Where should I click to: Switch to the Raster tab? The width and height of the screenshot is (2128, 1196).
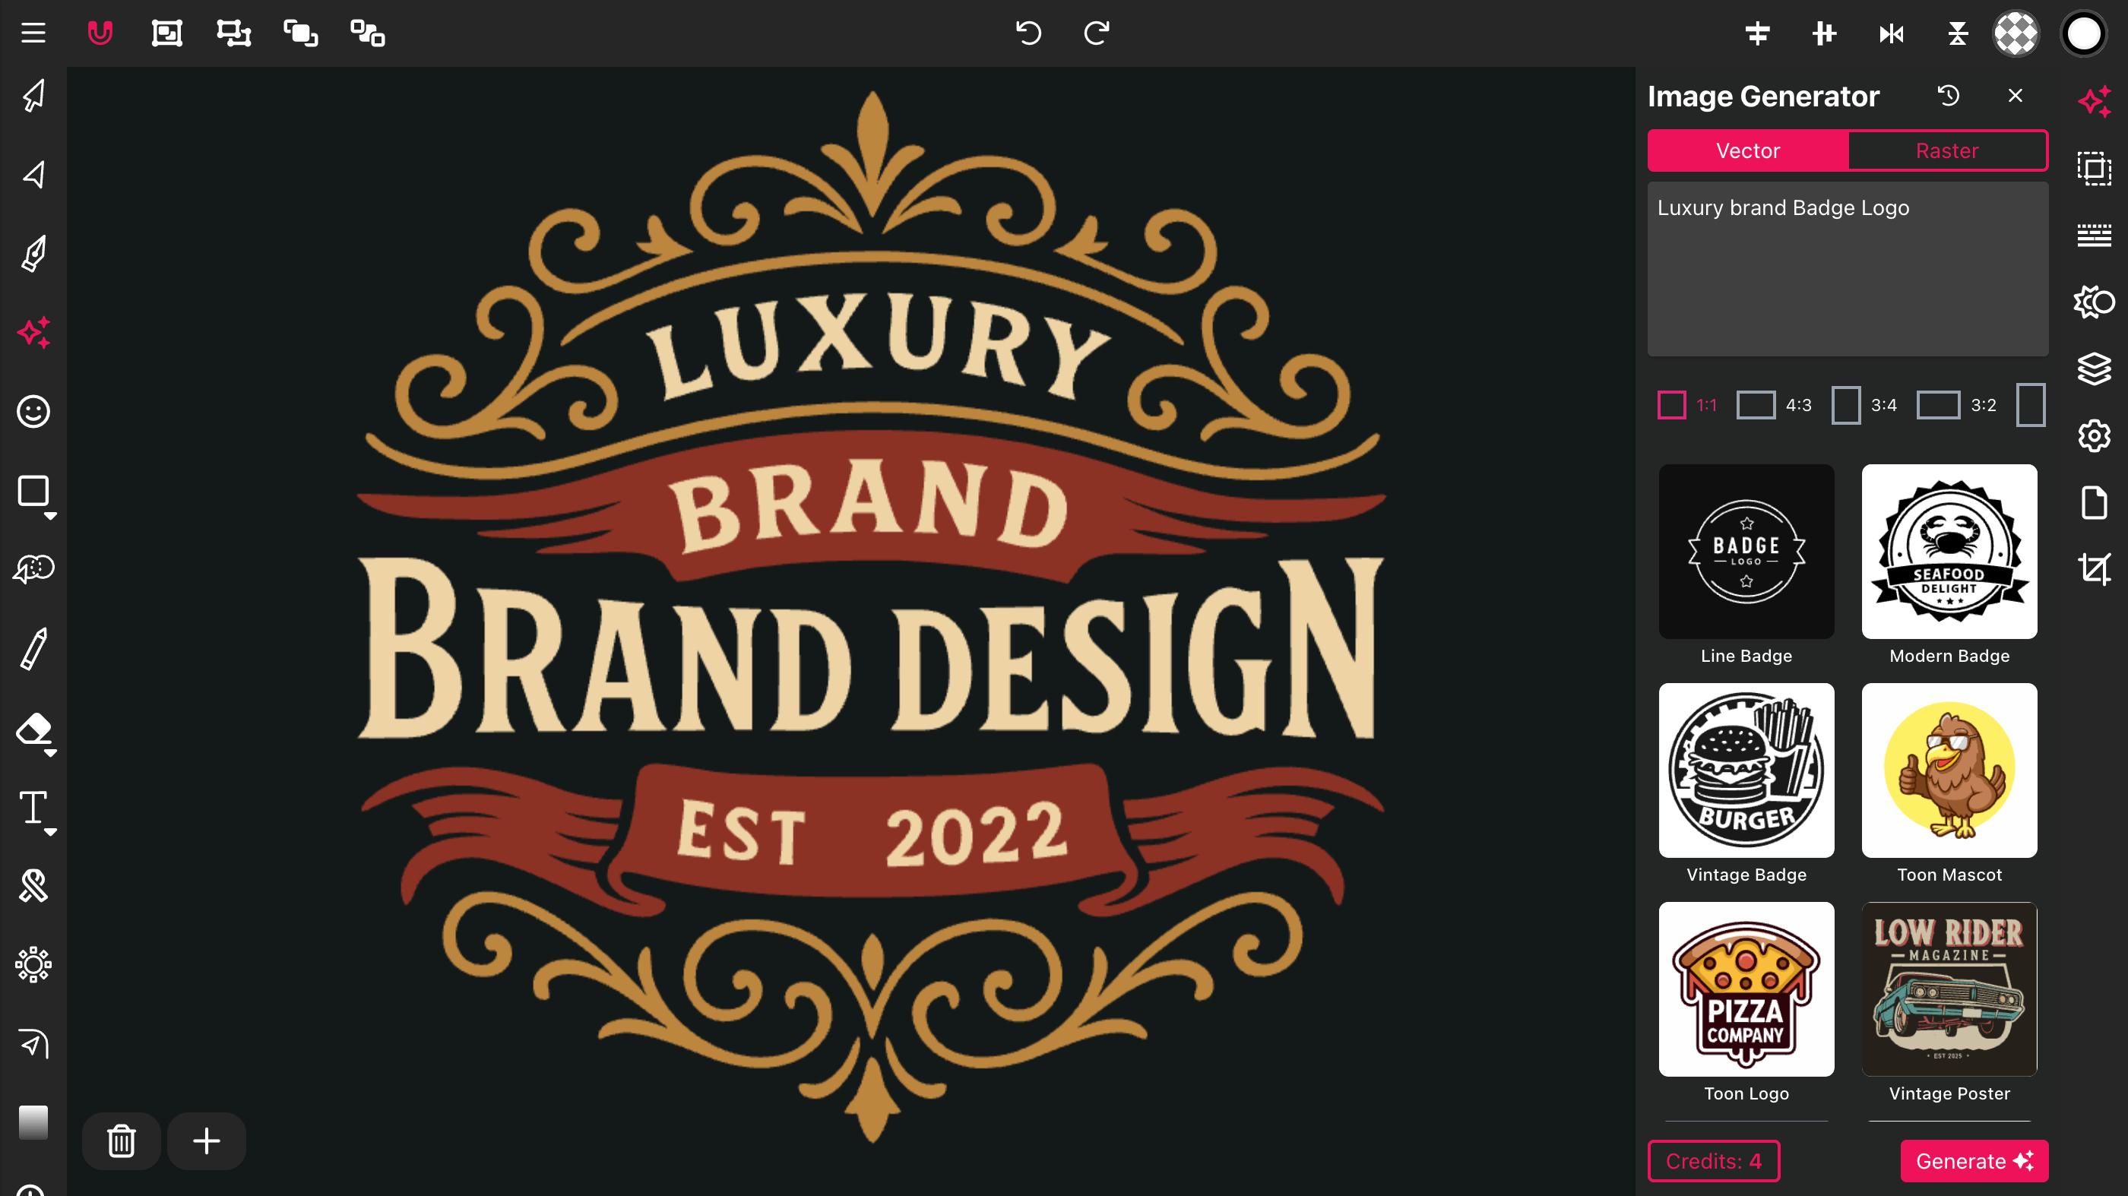click(x=1946, y=150)
